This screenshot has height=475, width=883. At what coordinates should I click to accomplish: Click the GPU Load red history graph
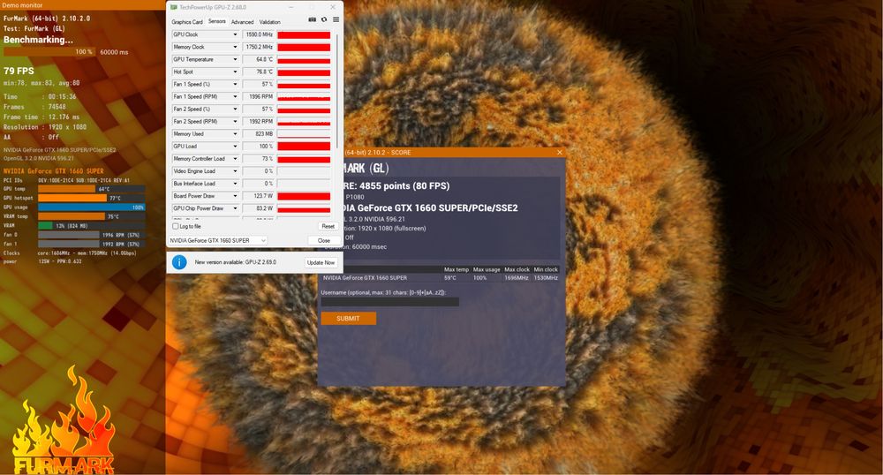[304, 147]
